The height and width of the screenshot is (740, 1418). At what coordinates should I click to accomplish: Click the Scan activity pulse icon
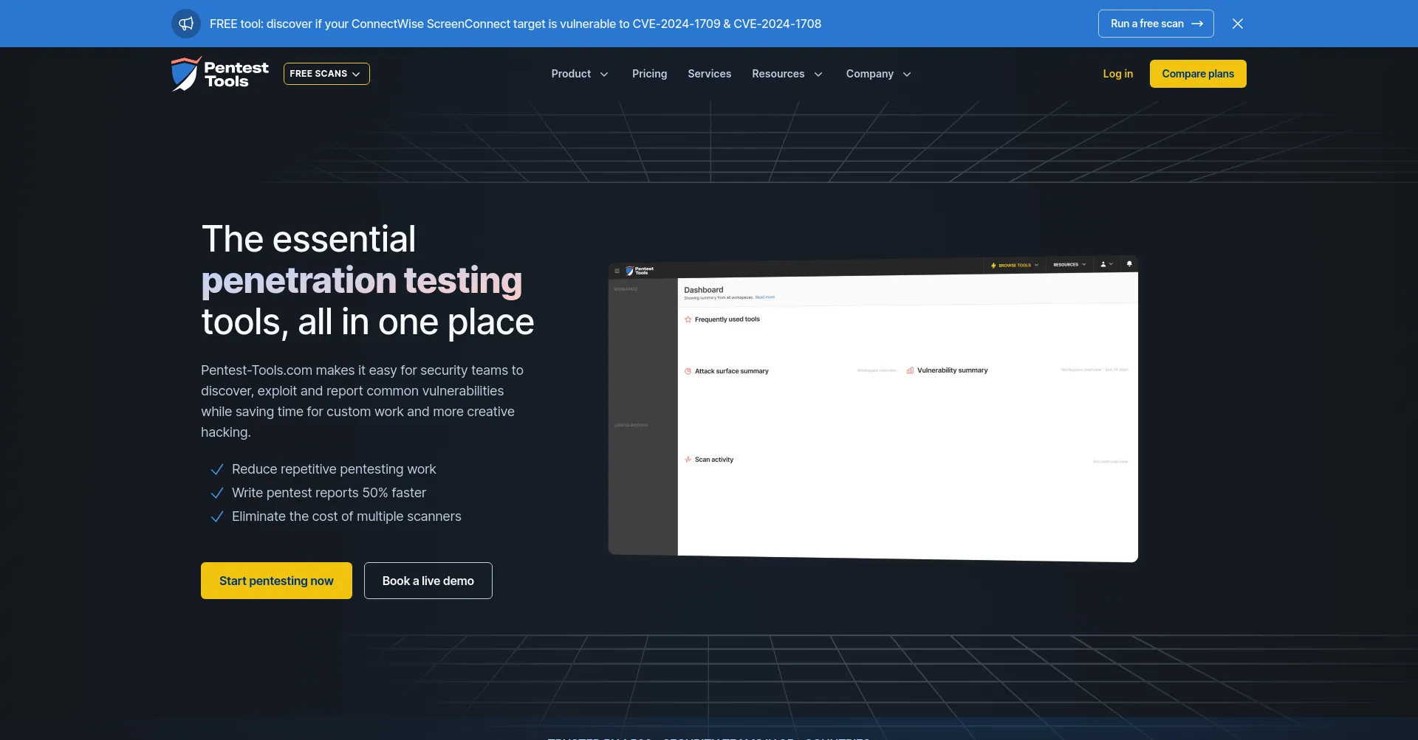688,460
